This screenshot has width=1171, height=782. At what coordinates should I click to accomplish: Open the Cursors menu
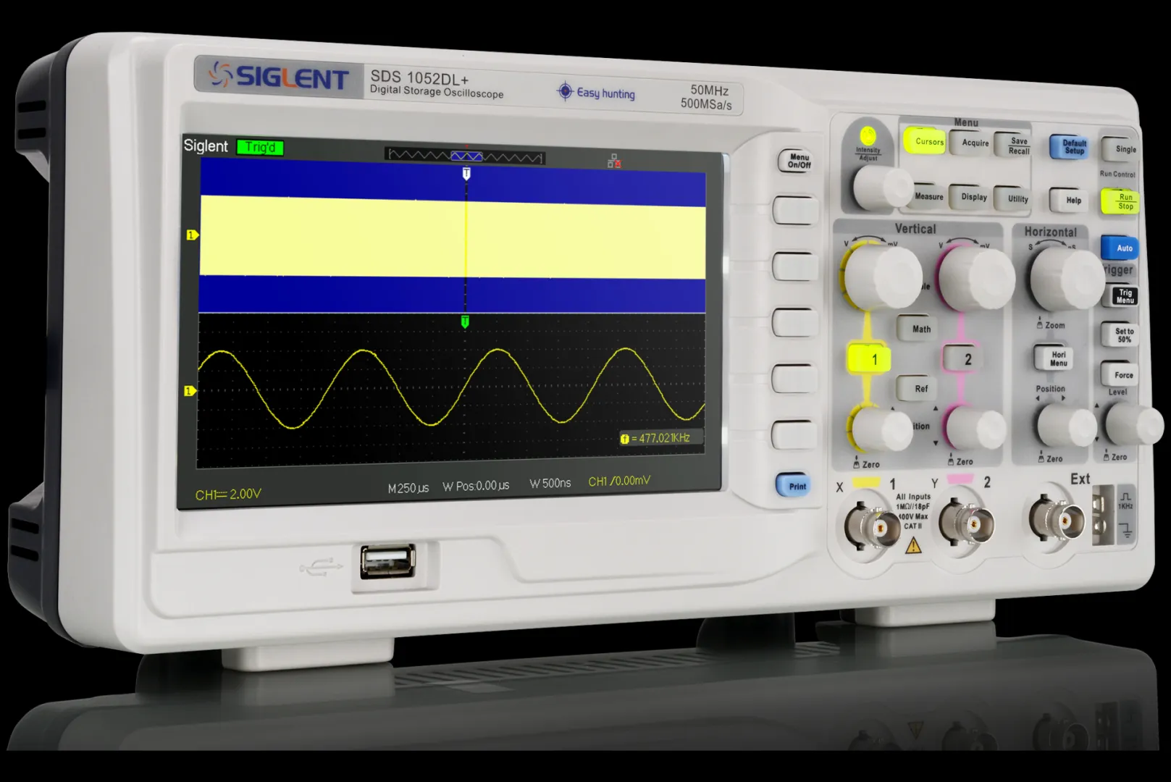[925, 141]
